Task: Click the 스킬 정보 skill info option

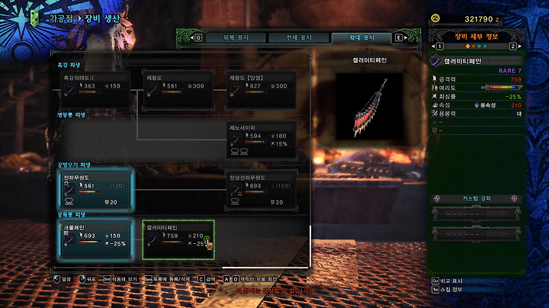Action: 447,290
